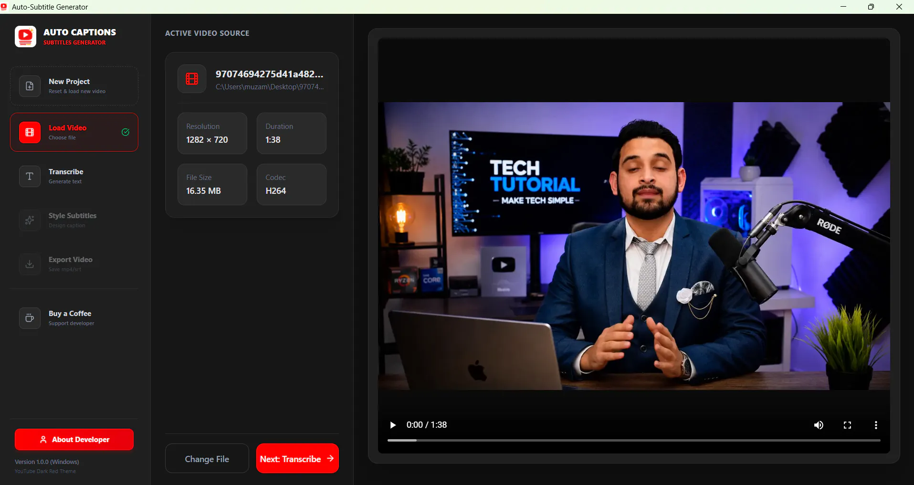Click Next: Transcribe button
The height and width of the screenshot is (485, 914).
[x=297, y=458]
